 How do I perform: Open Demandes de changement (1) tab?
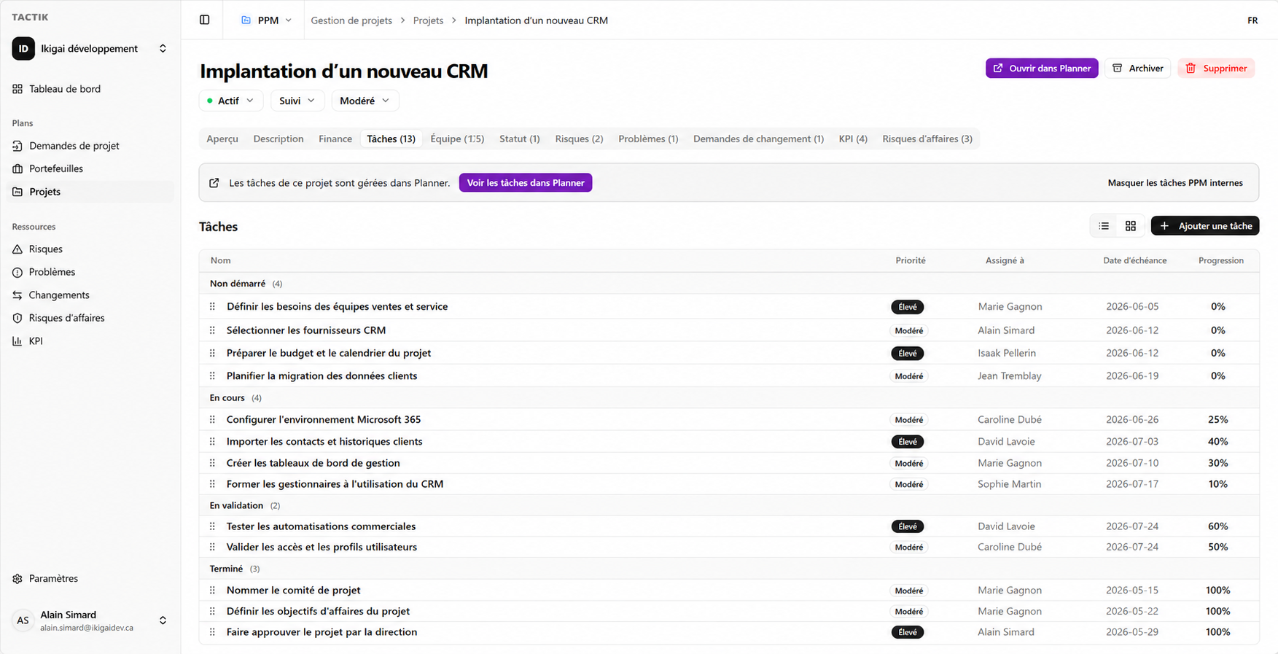click(x=758, y=139)
